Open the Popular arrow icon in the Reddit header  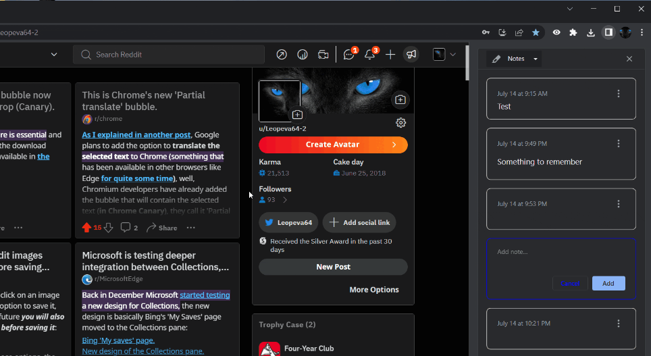(282, 55)
